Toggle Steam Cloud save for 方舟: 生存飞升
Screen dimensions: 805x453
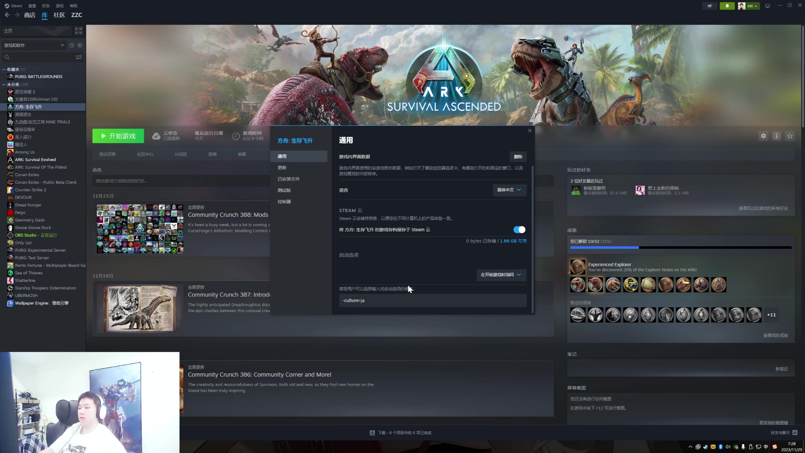[519, 229]
